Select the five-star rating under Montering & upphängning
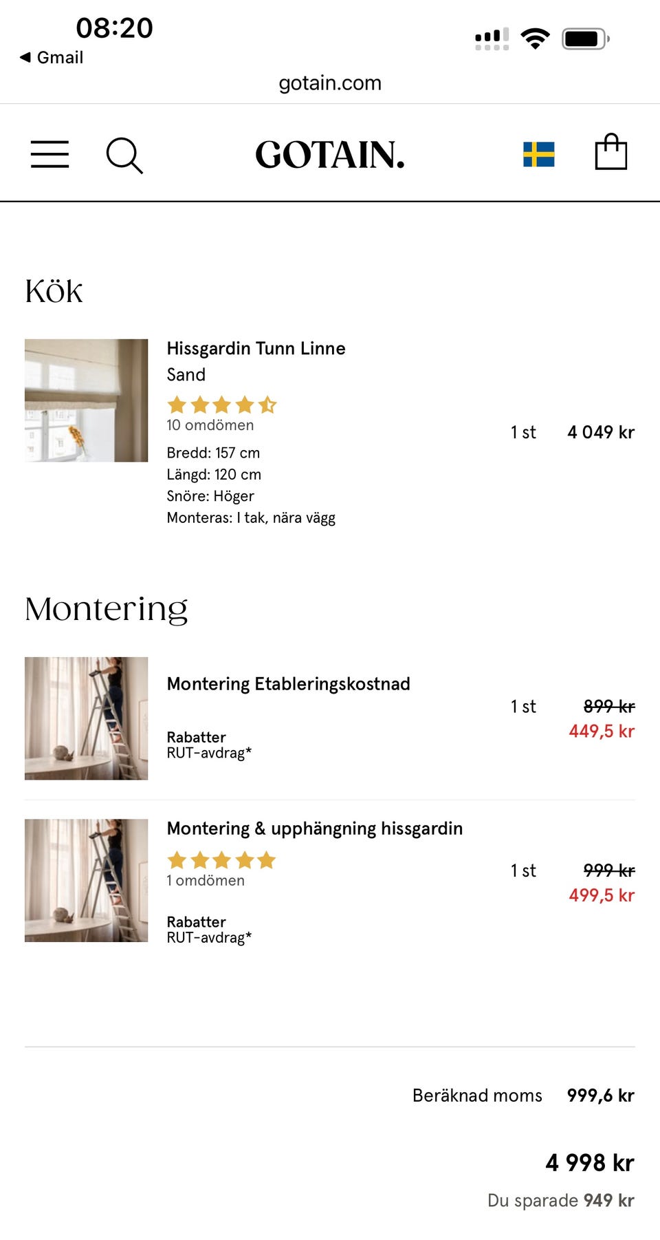The width and height of the screenshot is (660, 1240). click(221, 859)
